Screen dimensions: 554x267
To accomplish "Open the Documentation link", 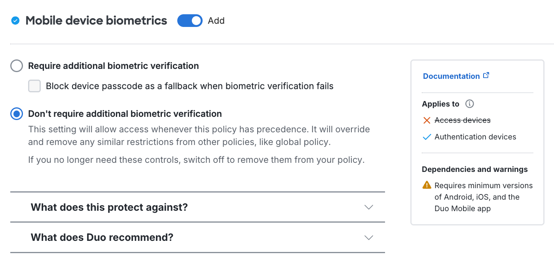I will pyautogui.click(x=451, y=76).
